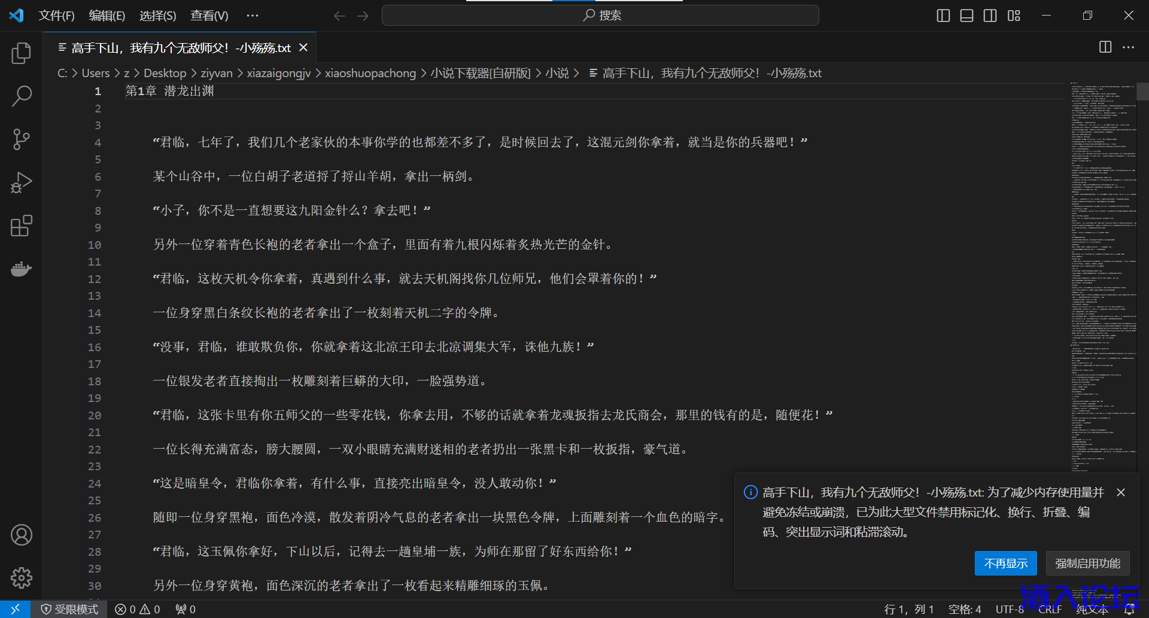Open the Source Control view
Viewport: 1149px width, 618px height.
coord(22,139)
